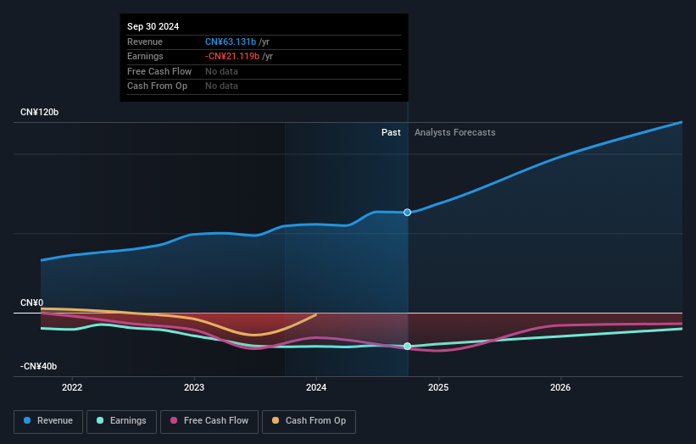Toggle the Free Cash Flow legend button

click(209, 421)
